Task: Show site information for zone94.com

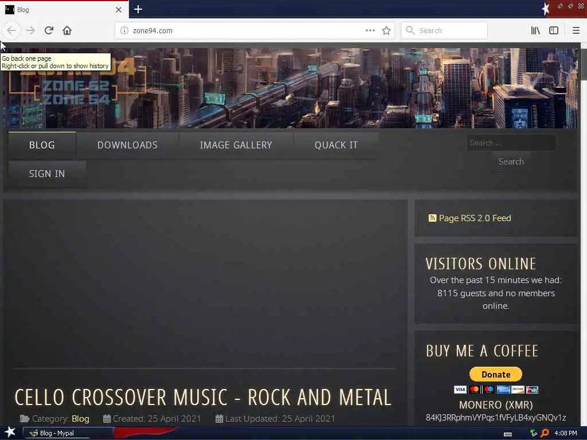Action: click(x=124, y=31)
